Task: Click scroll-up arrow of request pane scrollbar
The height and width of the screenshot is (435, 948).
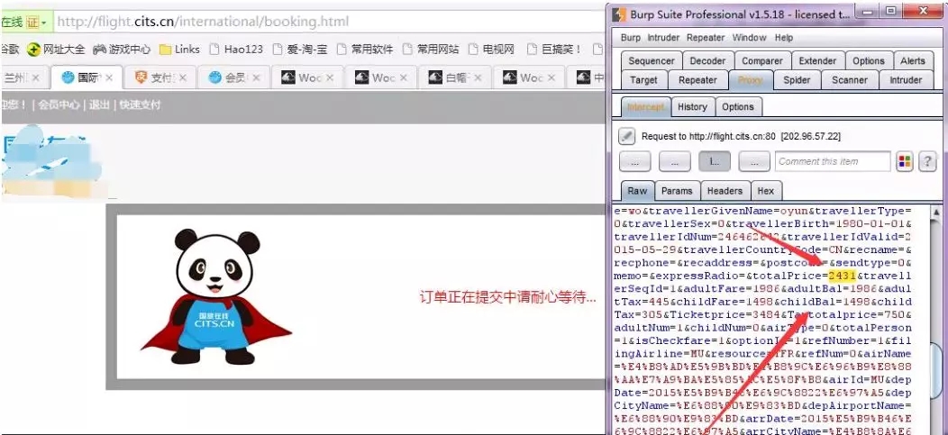Action: tap(935, 212)
